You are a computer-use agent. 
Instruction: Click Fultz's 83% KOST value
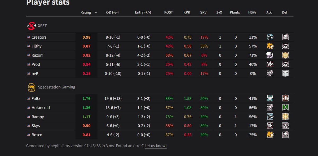(169, 98)
